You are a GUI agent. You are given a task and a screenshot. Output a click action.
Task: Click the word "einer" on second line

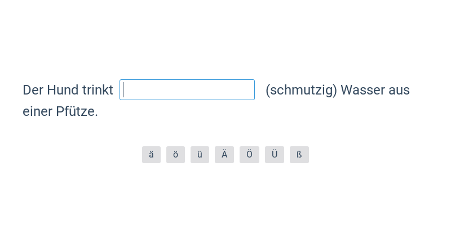tap(37, 111)
